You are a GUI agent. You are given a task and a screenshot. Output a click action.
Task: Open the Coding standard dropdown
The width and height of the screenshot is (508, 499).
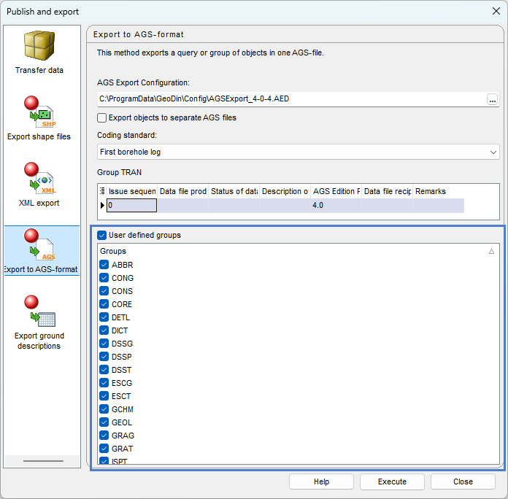click(493, 152)
